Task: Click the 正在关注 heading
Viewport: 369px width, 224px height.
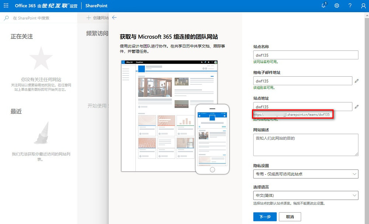Action: 22,36
